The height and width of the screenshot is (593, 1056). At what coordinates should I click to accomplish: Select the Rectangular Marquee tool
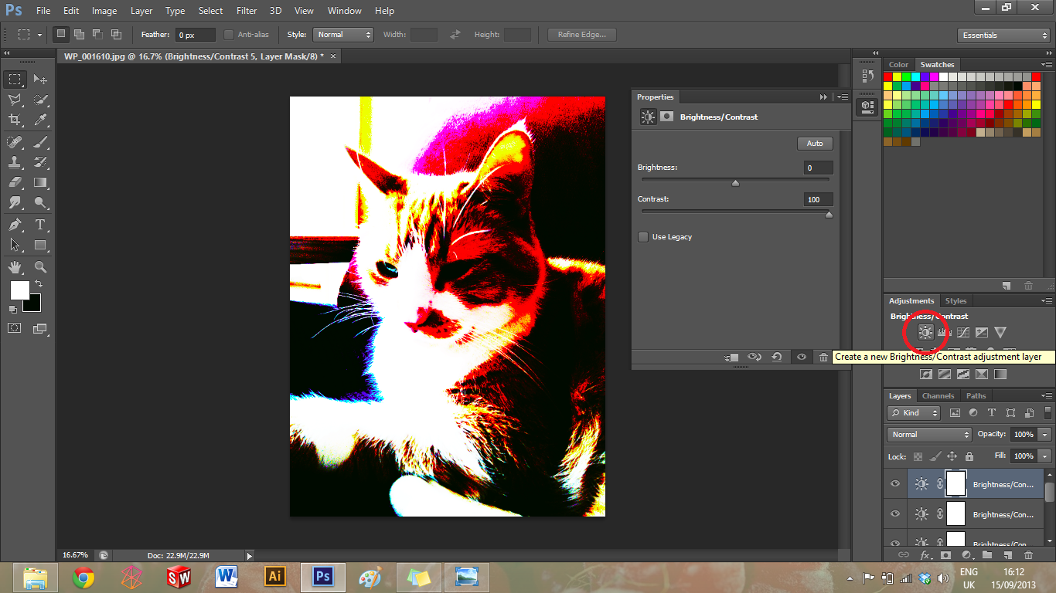click(15, 80)
